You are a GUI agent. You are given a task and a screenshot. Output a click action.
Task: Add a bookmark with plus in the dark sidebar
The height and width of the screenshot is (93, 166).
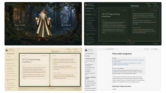click(x=96, y=8)
